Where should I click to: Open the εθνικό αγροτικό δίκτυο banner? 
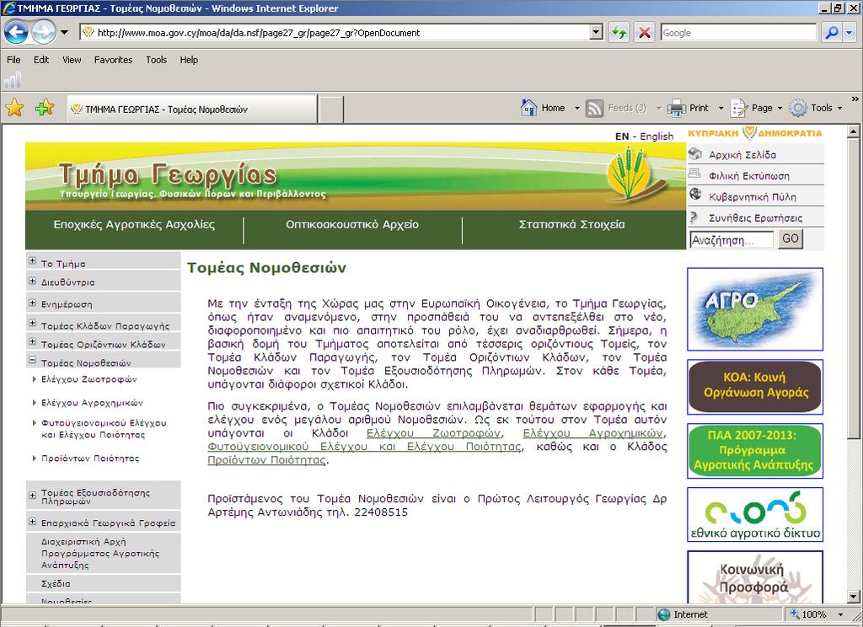pos(755,515)
